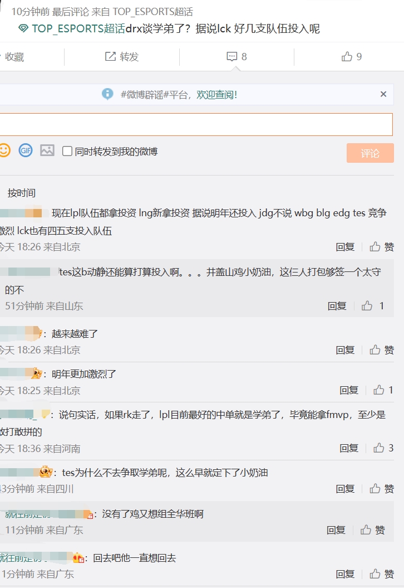Focus the comment text input box
This screenshot has width=404, height=588.
[x=196, y=124]
